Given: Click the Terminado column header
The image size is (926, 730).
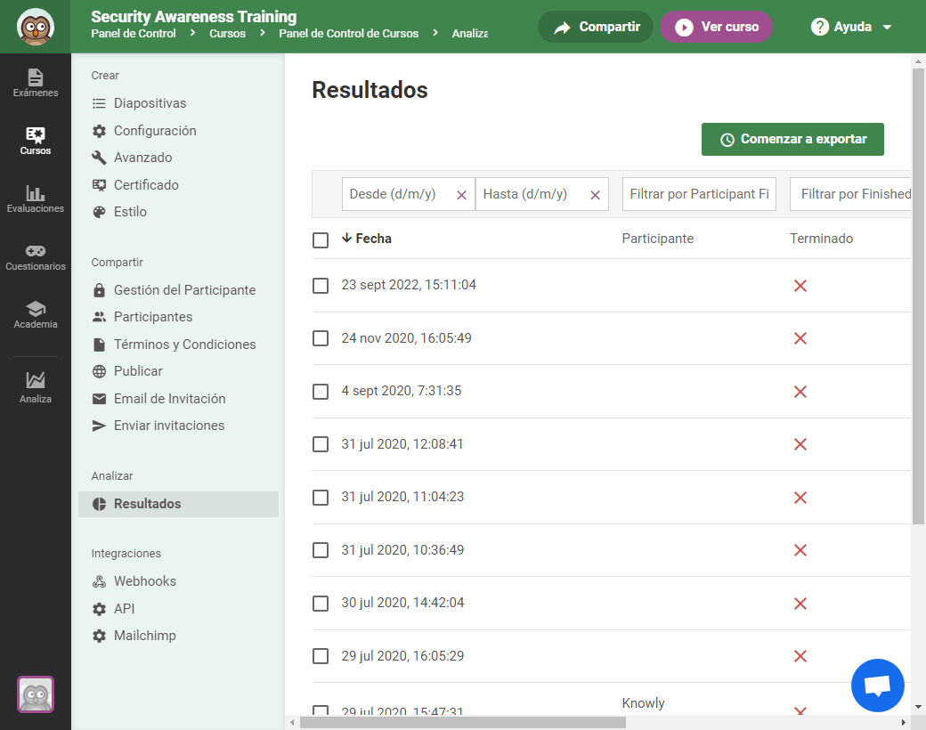Looking at the screenshot, I should [822, 239].
